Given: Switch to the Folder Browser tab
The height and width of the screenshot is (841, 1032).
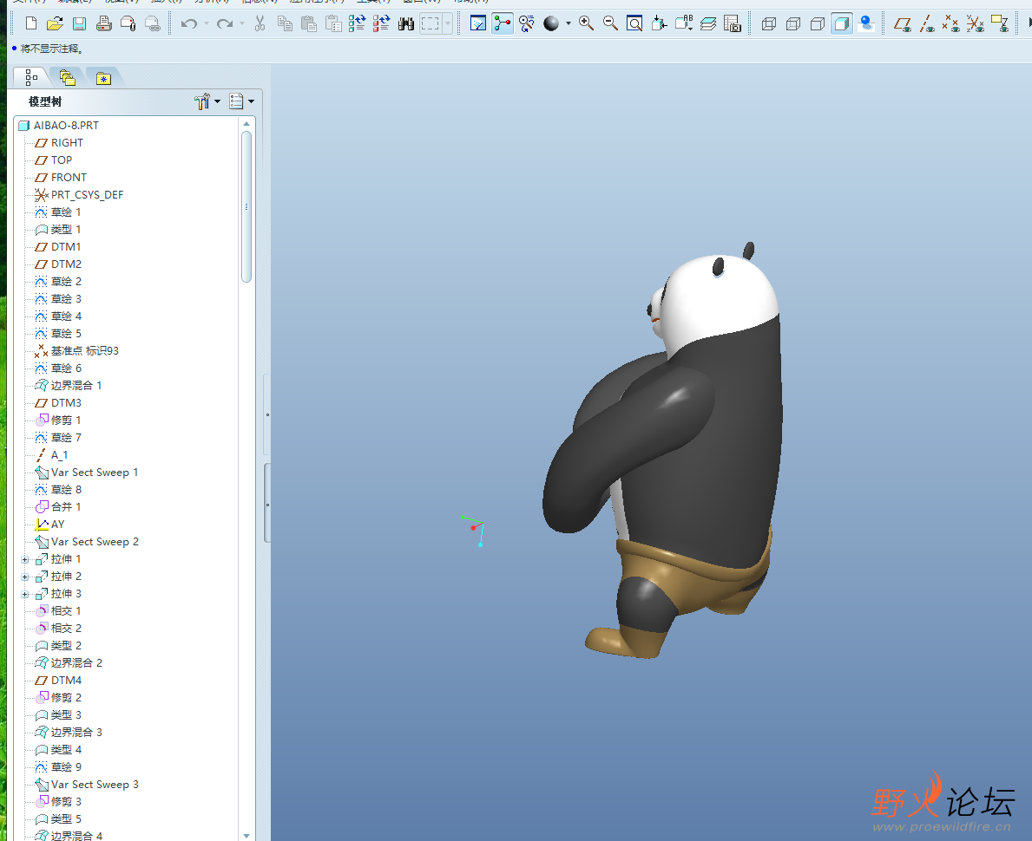Looking at the screenshot, I should 67,77.
